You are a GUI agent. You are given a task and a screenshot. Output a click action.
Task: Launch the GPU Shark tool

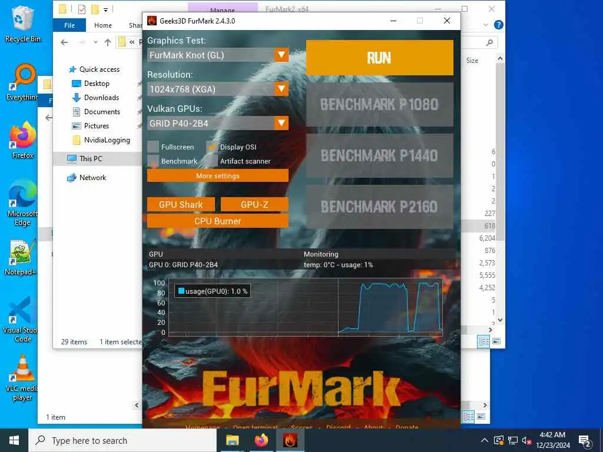click(x=181, y=204)
